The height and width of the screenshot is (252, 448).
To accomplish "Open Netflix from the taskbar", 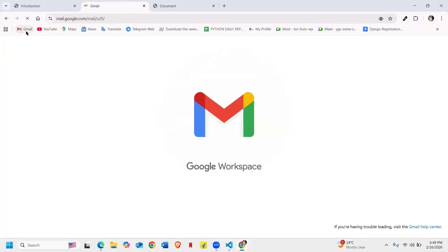I will point(190,245).
